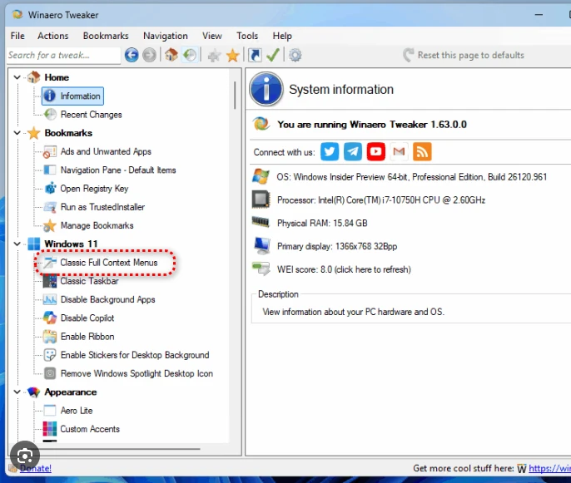Click the primary display monitor icon
The height and width of the screenshot is (483, 571).
coord(262,246)
